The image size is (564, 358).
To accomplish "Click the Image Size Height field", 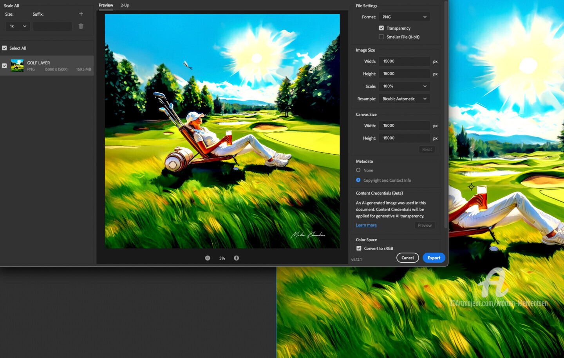I will click(x=404, y=74).
